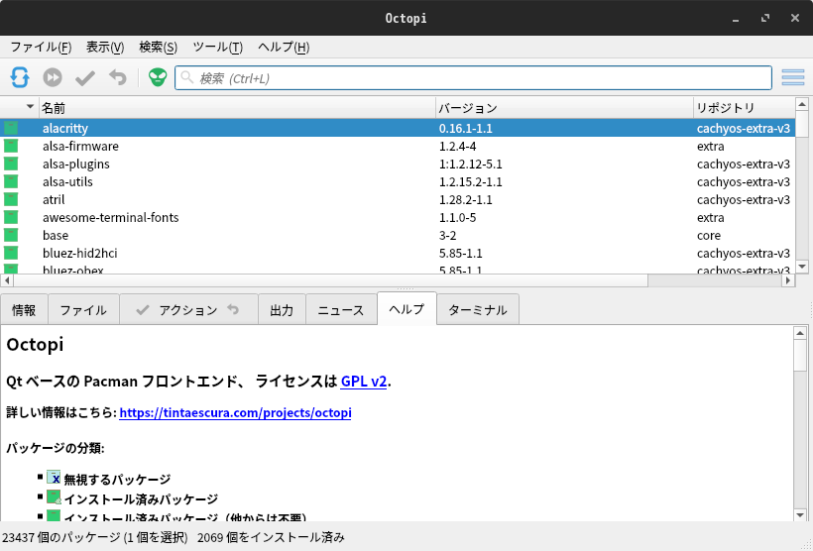Click version cell 1:1.2.12-5.1
813x551 pixels.
tap(471, 164)
